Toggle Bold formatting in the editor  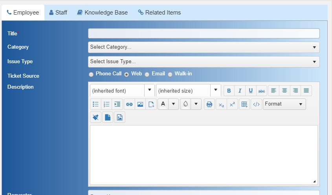[x=229, y=91]
